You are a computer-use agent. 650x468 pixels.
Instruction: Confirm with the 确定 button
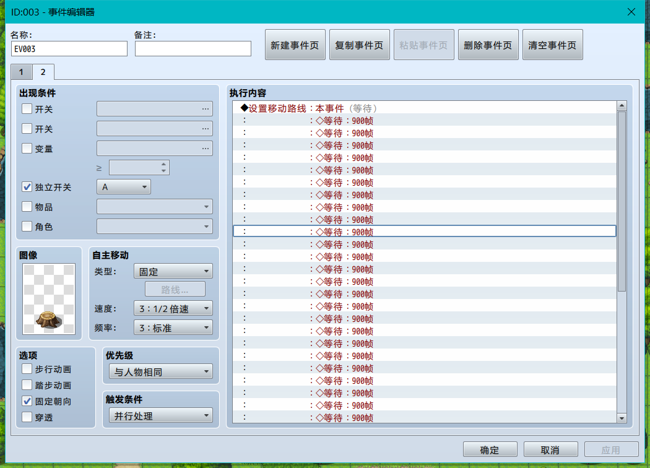pyautogui.click(x=490, y=450)
